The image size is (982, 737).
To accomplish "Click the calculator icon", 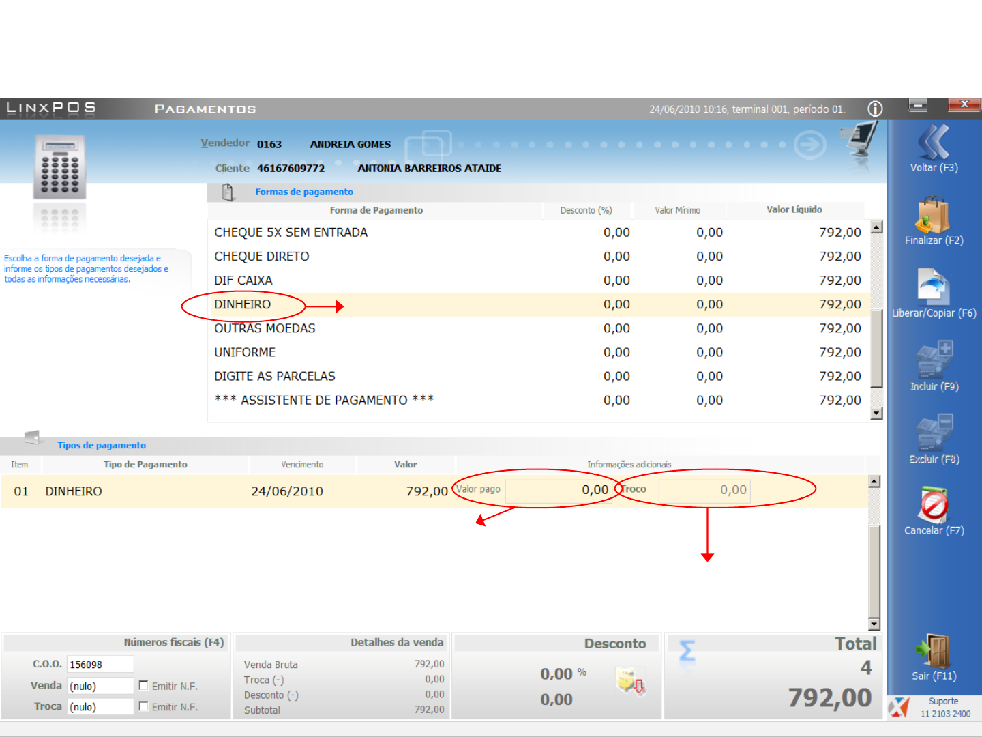I will (60, 167).
